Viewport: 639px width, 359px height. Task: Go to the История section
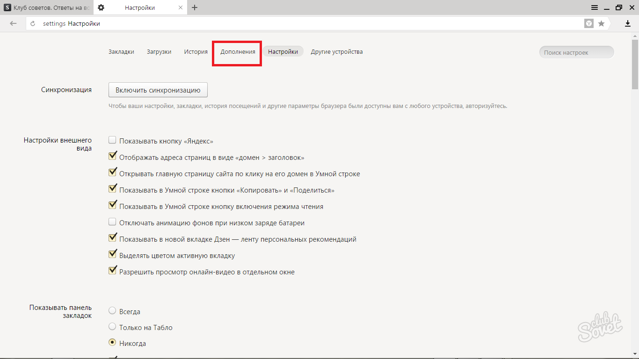point(196,52)
